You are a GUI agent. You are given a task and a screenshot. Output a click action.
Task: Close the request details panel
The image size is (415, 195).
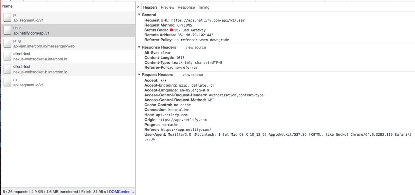point(138,7)
